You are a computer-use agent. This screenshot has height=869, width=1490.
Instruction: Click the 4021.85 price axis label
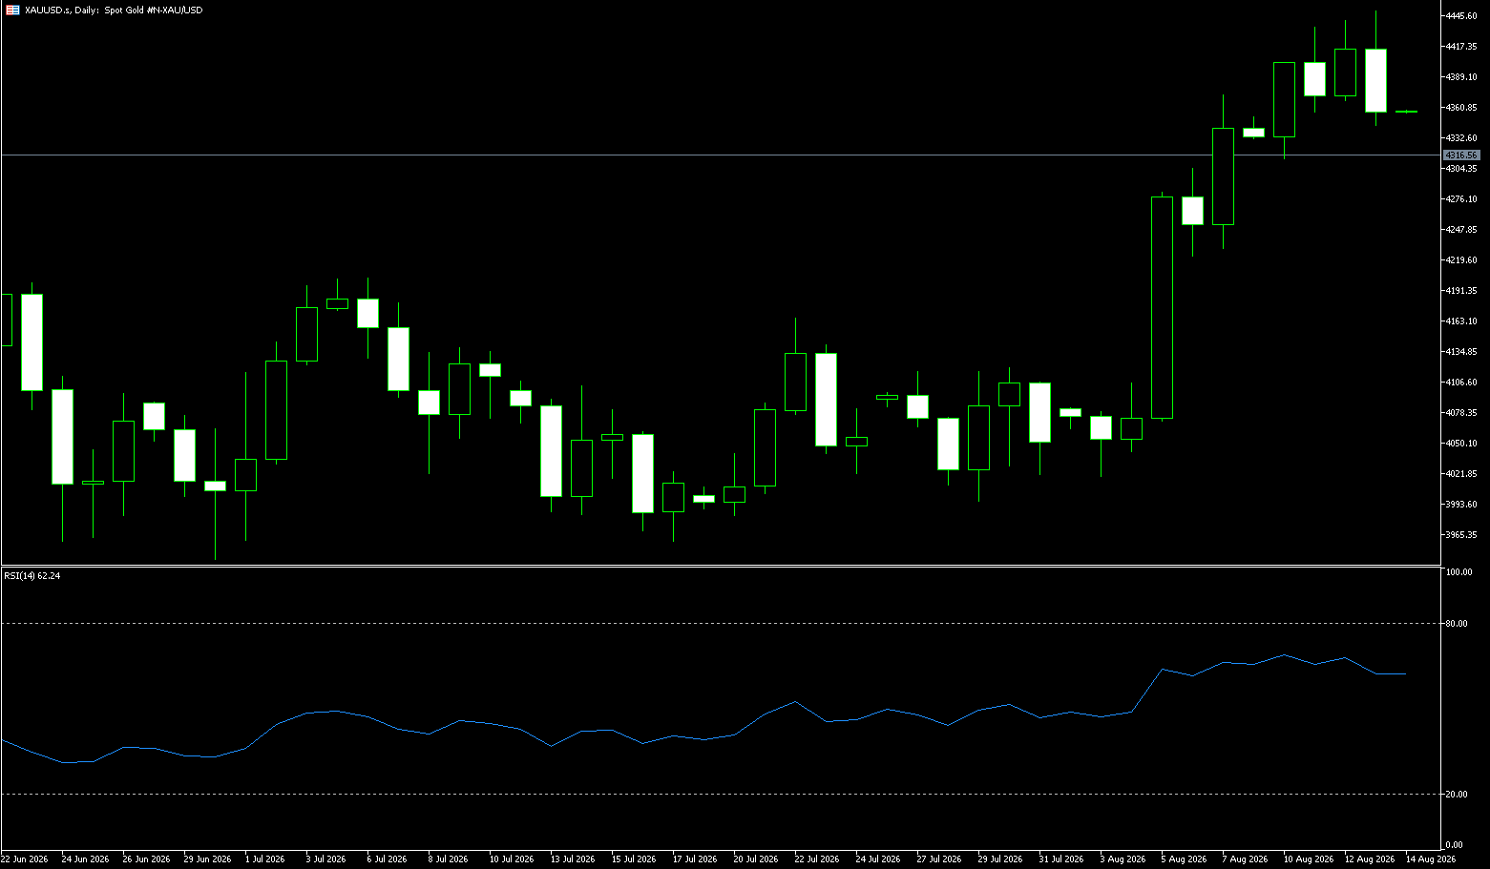(1461, 474)
